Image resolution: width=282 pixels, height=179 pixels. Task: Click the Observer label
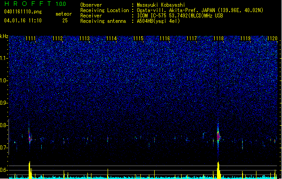91,5
